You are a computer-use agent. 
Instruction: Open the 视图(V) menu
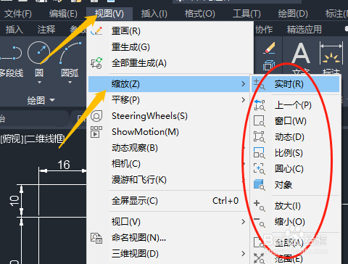(109, 14)
